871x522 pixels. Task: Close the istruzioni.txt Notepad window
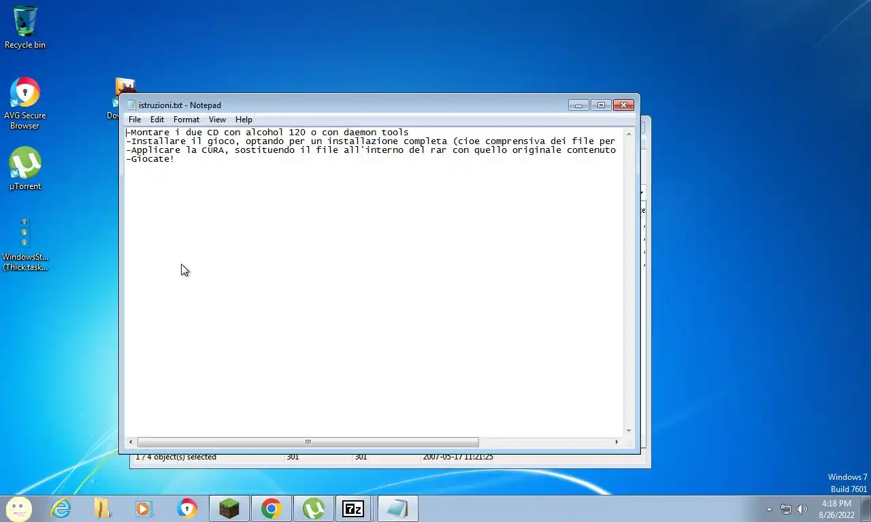pos(623,105)
